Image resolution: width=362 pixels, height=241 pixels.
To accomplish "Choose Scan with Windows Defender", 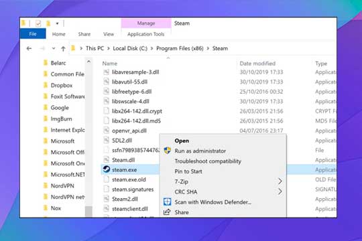I will click(213, 202).
